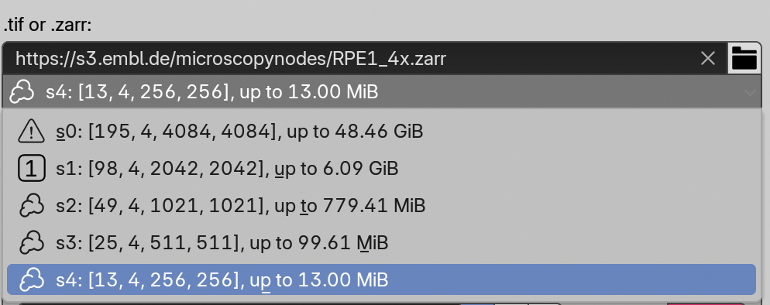Collapse the resolution dropdown via its chevron
Screen dimensions: 770x305
[750, 92]
